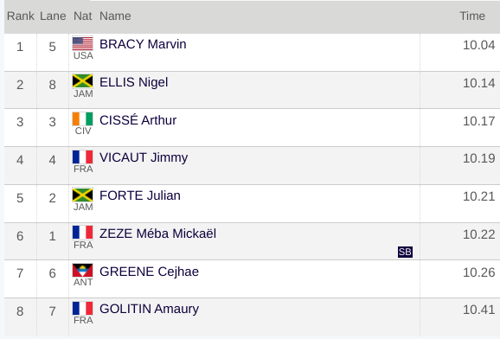
Task: Open GREENE Cejhae athlete profile
Action: coord(150,272)
